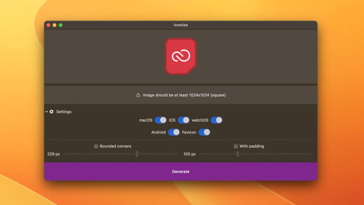Click the green zoom window button
This screenshot has width=364, height=205.
pos(61,25)
